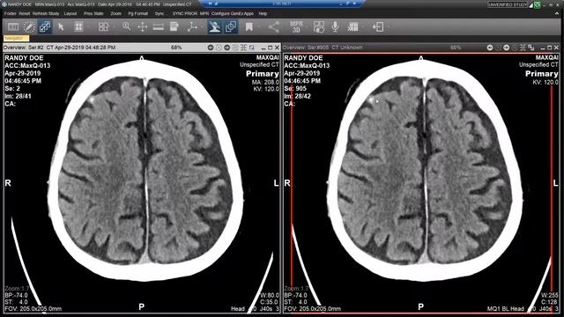
Task: Click 68% zoom value in left viewport header
Action: (x=176, y=48)
